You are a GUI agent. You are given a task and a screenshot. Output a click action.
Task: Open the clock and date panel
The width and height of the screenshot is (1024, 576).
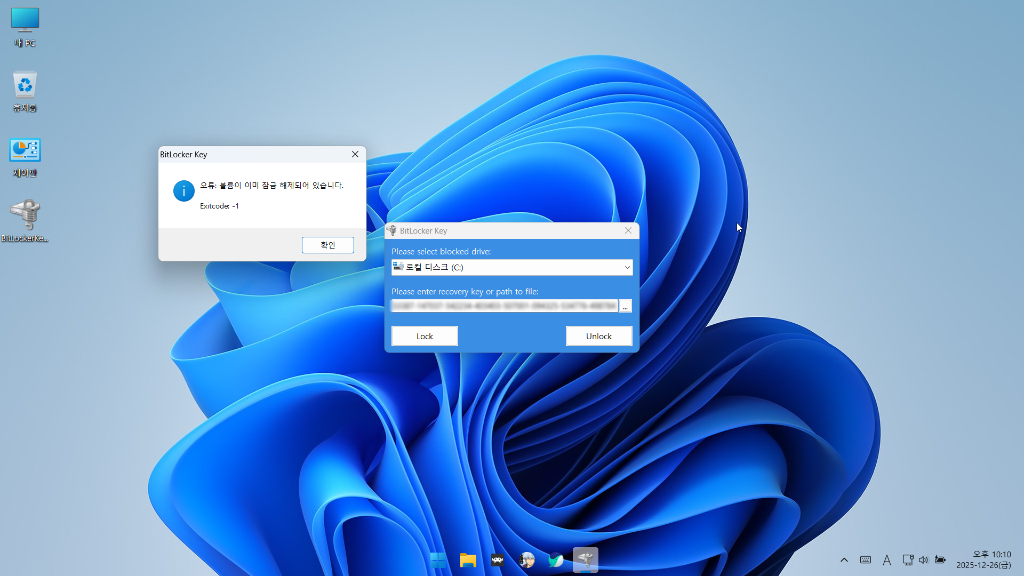pyautogui.click(x=984, y=560)
